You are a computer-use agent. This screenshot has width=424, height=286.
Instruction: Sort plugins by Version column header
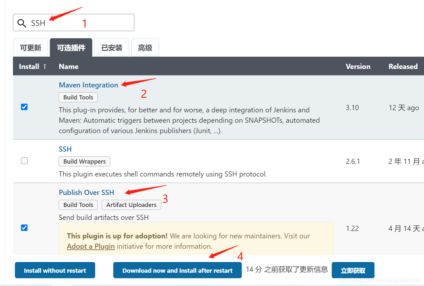point(358,66)
